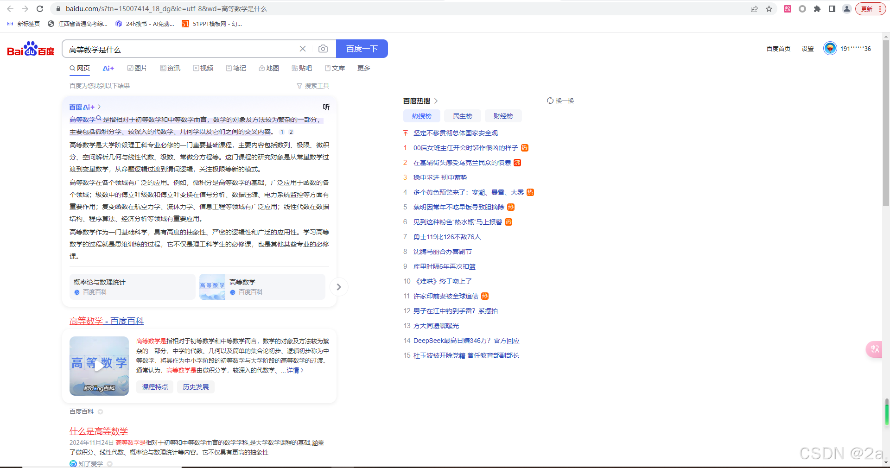Bookmark this page with star icon

(x=769, y=9)
